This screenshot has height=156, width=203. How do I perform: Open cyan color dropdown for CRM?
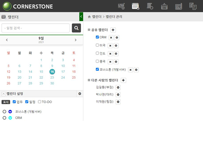(10, 118)
